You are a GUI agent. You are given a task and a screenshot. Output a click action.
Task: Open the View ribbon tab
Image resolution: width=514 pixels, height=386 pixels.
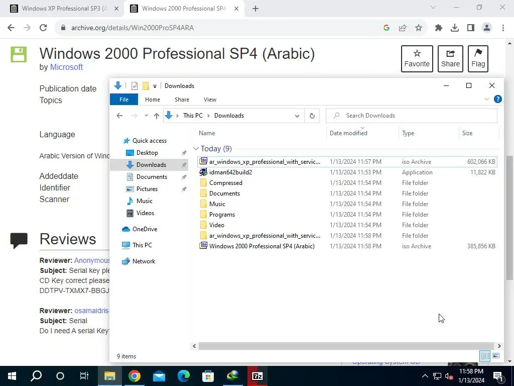[210, 100]
